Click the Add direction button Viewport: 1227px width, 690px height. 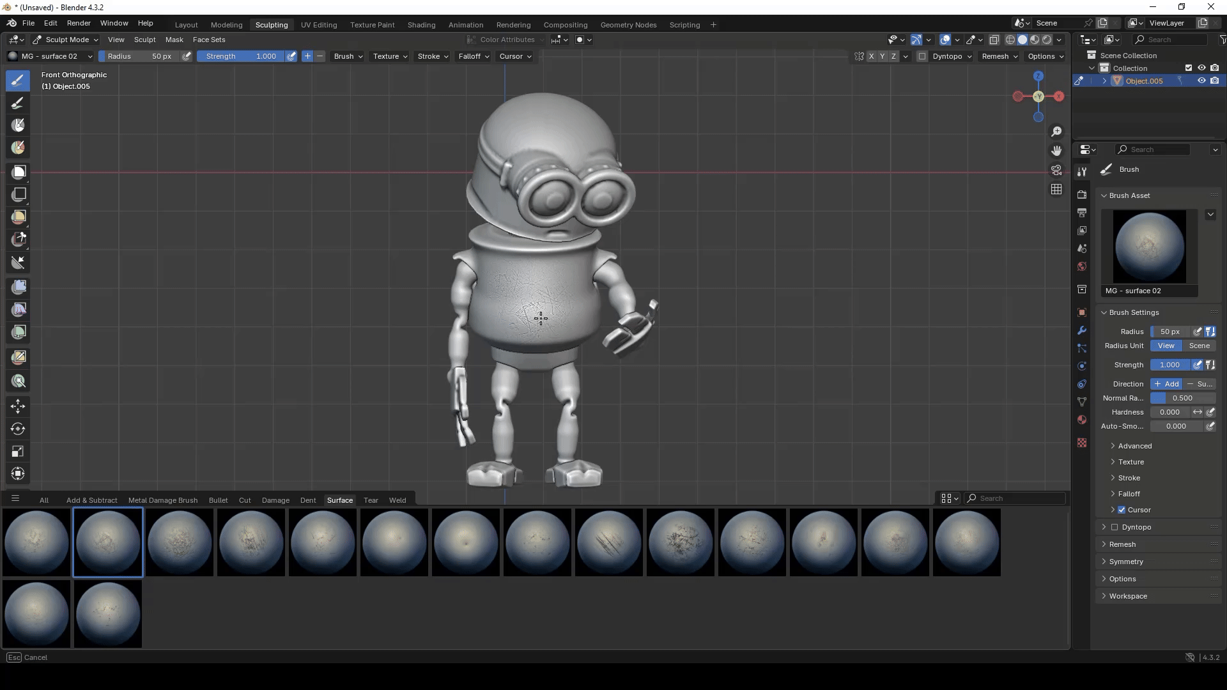1166,384
